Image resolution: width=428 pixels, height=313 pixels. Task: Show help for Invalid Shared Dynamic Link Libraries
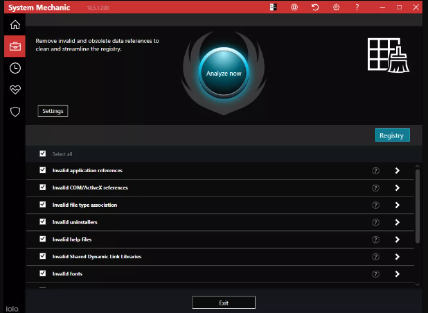[x=375, y=257]
